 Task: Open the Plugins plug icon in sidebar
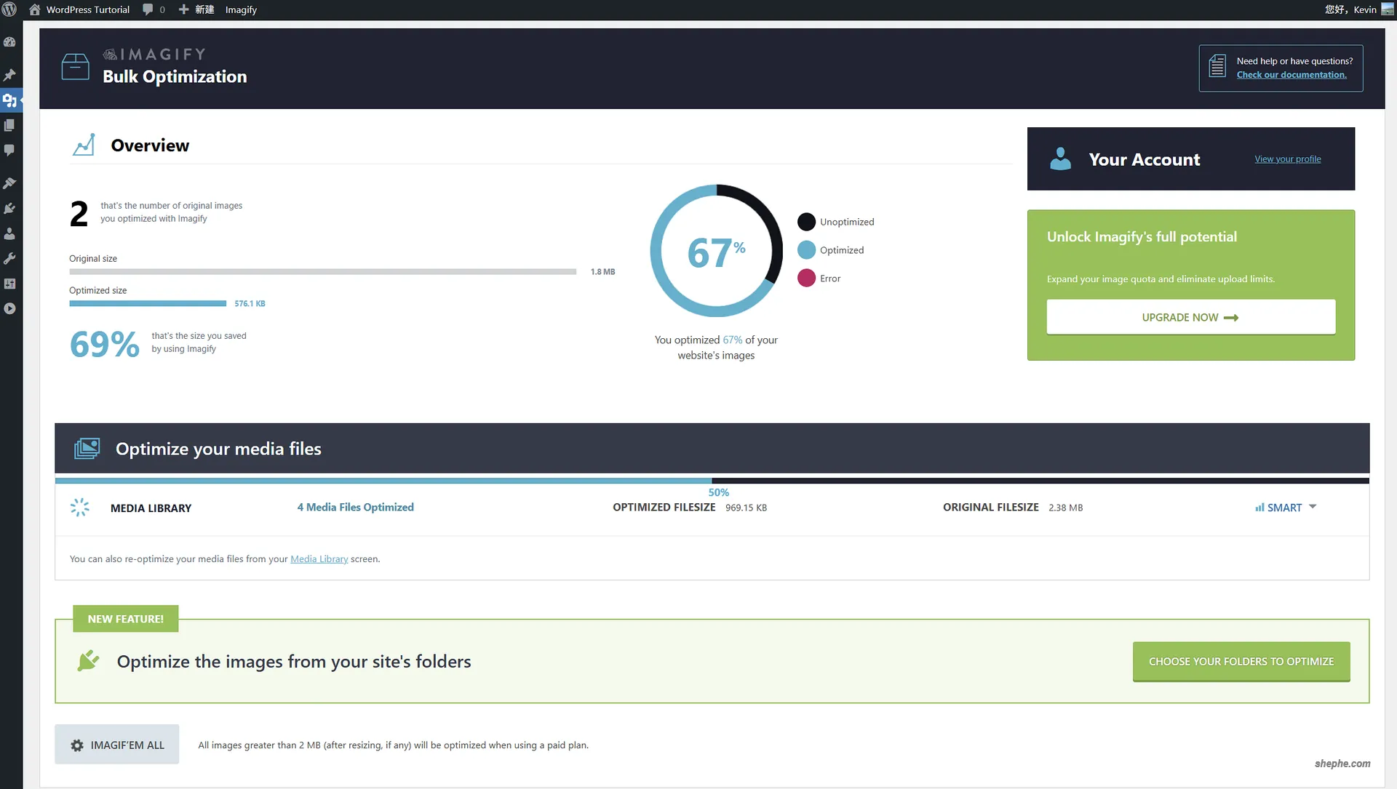pyautogui.click(x=9, y=209)
